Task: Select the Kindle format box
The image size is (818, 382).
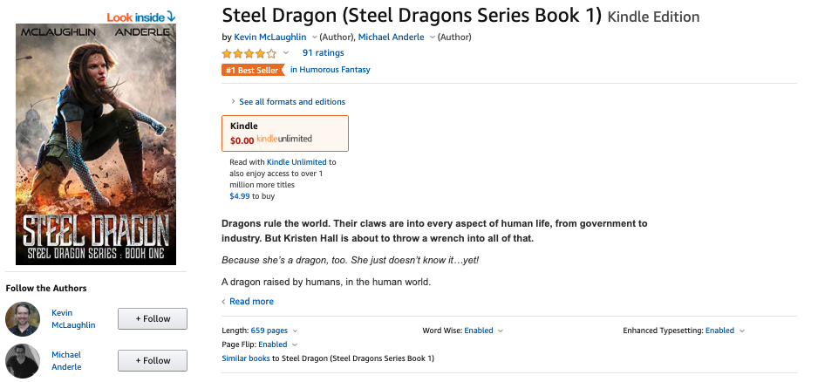Action: [285, 133]
